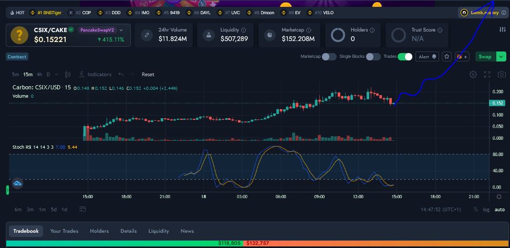Click the undo arrow in chart toolbar

[x=121, y=75]
